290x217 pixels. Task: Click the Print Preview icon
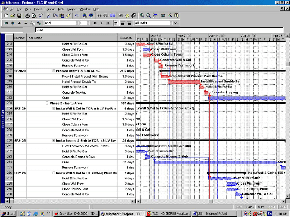pyautogui.click(x=34, y=16)
